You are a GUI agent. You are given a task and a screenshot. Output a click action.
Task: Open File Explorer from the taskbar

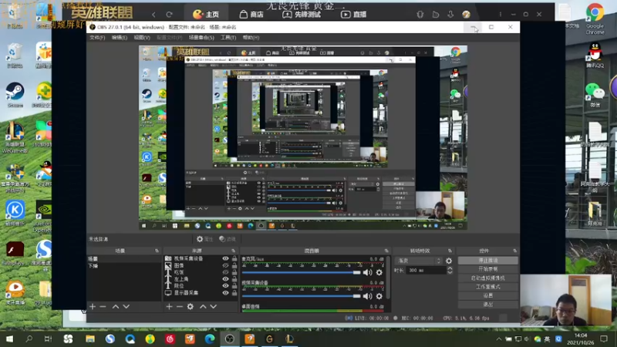[x=90, y=339]
